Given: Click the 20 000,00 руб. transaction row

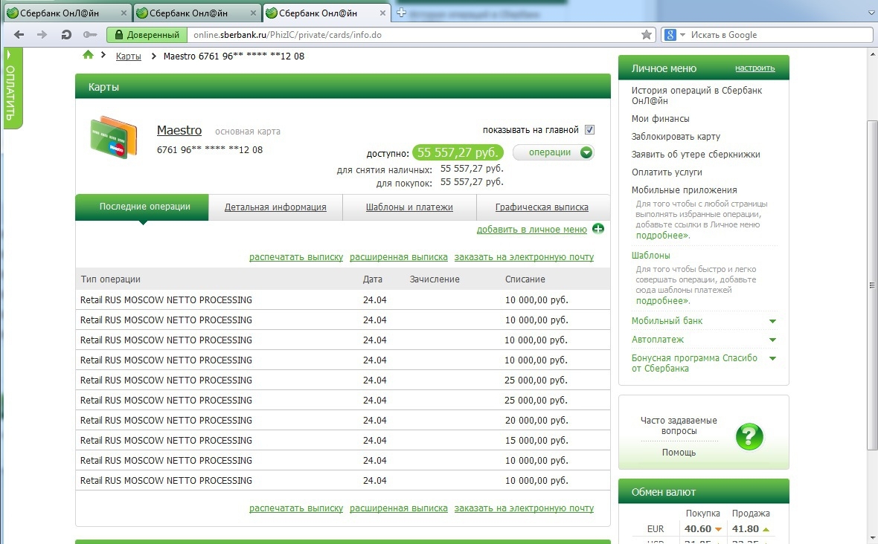Looking at the screenshot, I should 343,421.
